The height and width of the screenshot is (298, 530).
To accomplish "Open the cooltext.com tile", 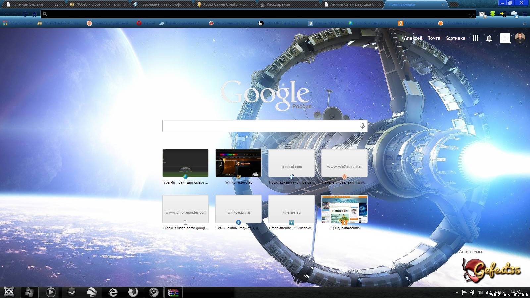I will coord(291,163).
